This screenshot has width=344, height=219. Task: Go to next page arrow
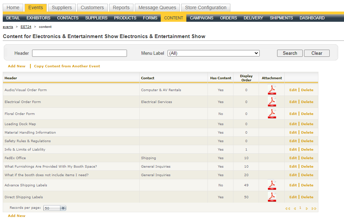(307, 208)
